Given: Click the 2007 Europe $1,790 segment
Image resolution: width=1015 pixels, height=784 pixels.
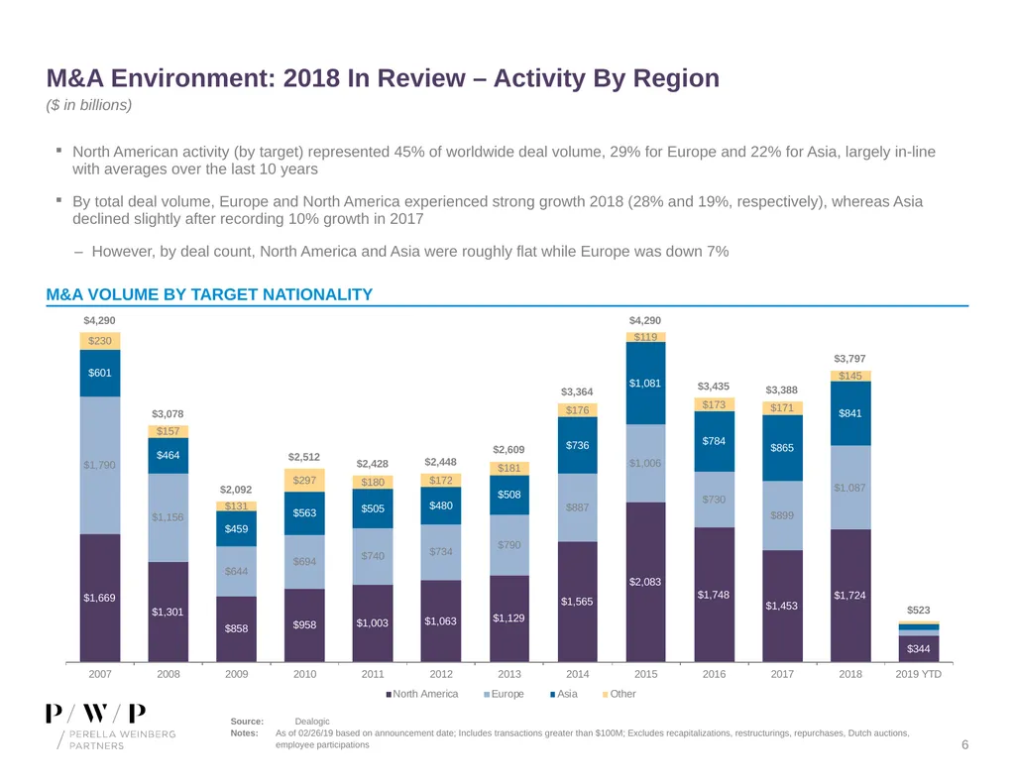Looking at the screenshot, I should click(x=100, y=465).
